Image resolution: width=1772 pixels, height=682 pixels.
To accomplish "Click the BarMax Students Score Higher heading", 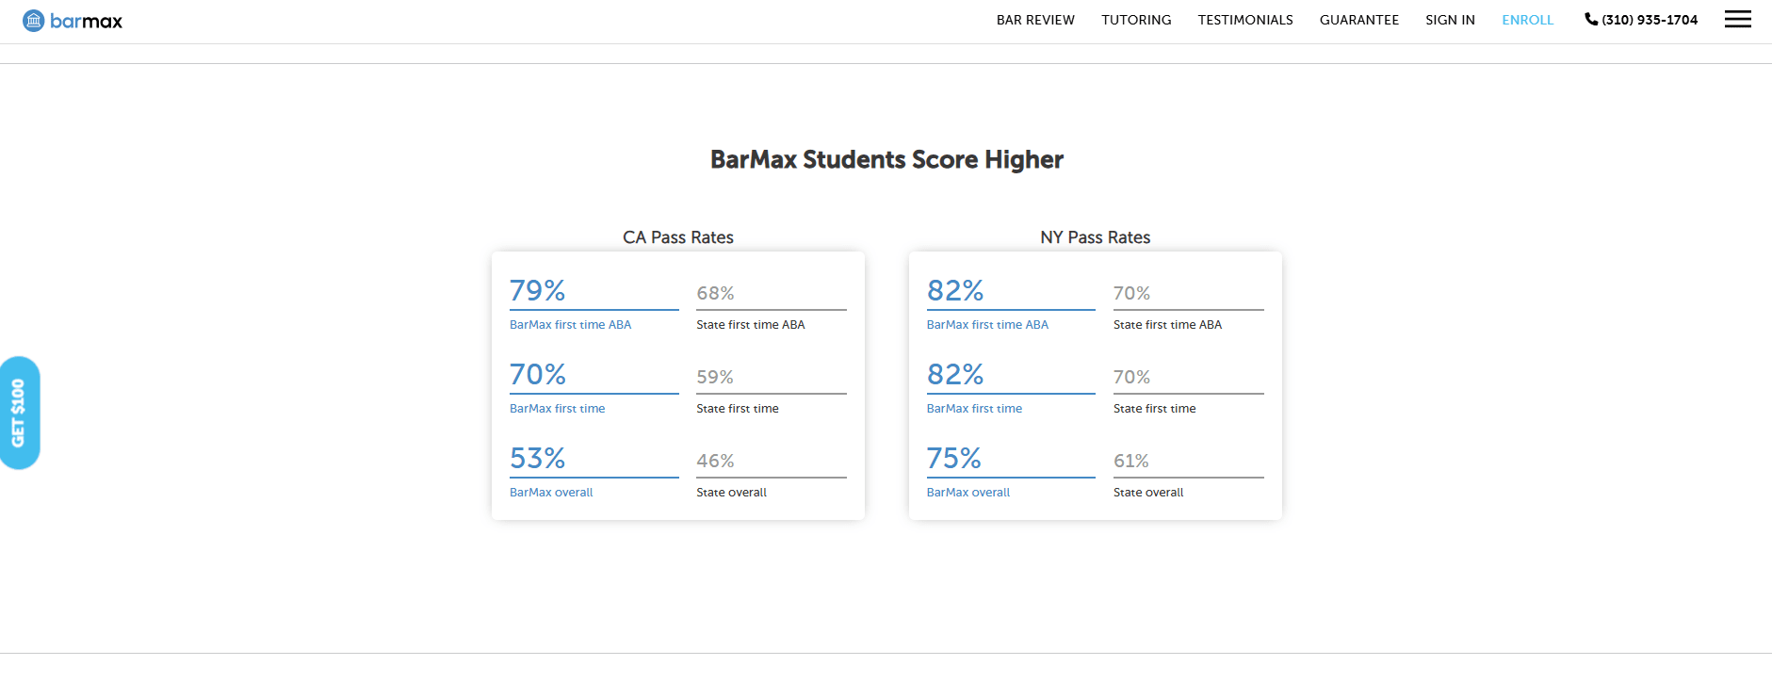I will pyautogui.click(x=886, y=159).
